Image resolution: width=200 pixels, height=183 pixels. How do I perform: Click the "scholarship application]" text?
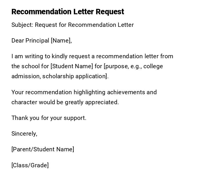click(x=75, y=76)
